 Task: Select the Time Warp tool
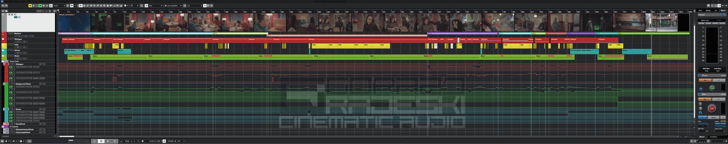111,6
